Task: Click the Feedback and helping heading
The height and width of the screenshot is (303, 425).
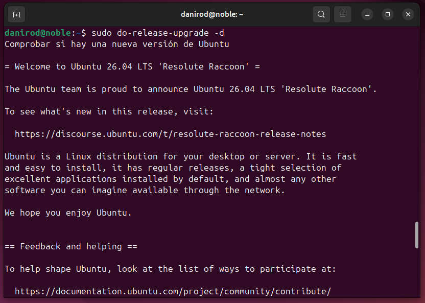Action: tap(71, 246)
